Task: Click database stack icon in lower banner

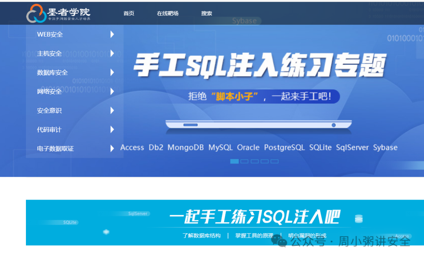Action: tap(359, 218)
